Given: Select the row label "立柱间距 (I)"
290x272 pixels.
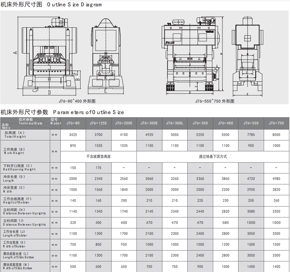Looking at the screenshot, I should (24, 223).
